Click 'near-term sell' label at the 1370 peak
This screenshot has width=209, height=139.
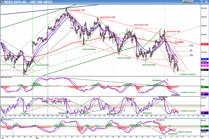pos(77,10)
